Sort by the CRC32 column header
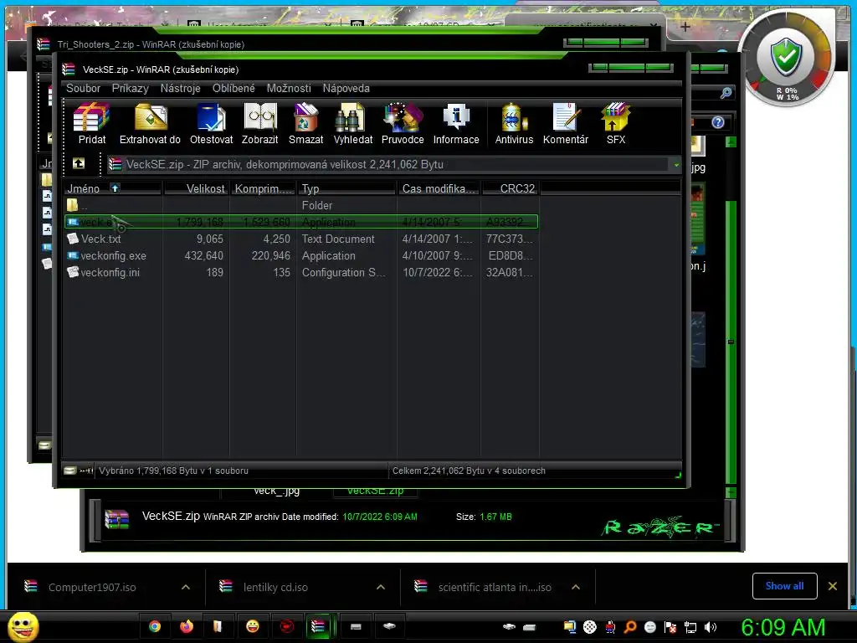857x643 pixels. pos(511,188)
